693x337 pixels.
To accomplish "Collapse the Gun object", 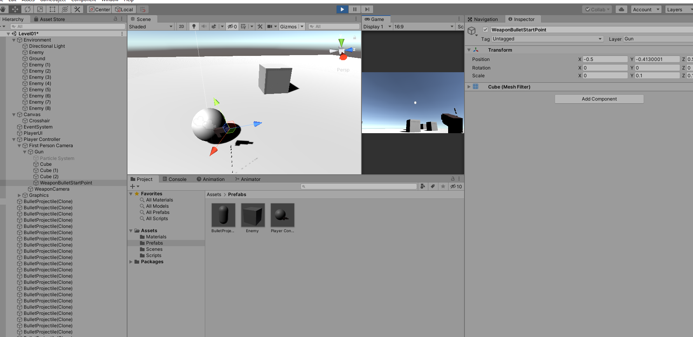I will 25,152.
